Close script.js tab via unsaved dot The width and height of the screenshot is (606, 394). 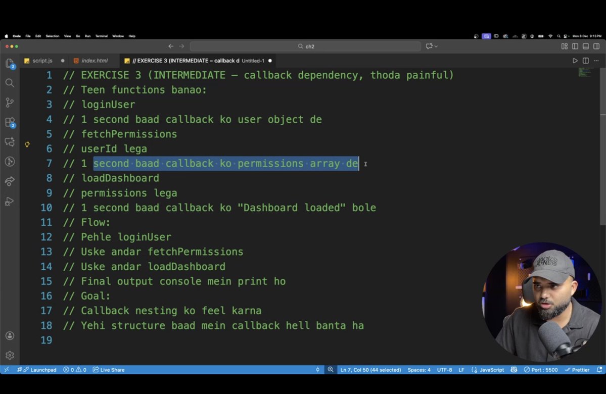pyautogui.click(x=63, y=61)
